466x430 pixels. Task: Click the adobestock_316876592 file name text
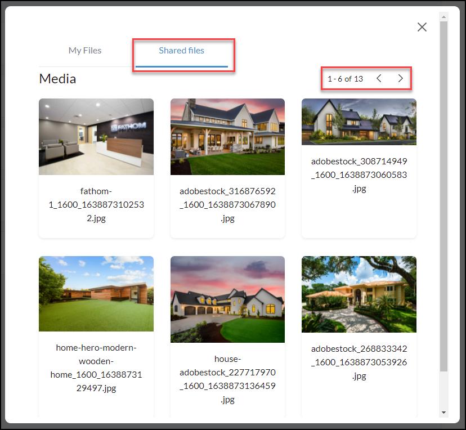click(227, 205)
